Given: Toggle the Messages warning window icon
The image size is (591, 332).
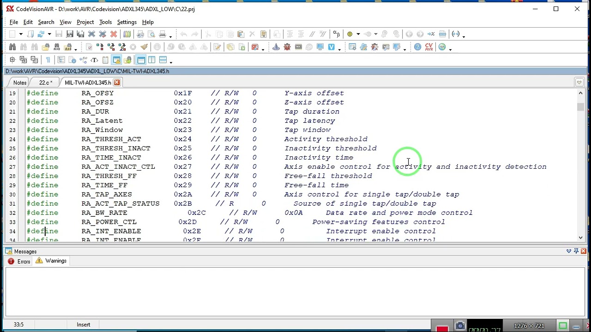Looking at the screenshot, I should 116,60.
